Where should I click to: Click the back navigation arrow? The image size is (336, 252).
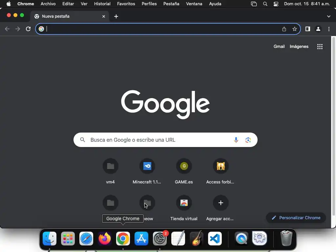click(7, 29)
